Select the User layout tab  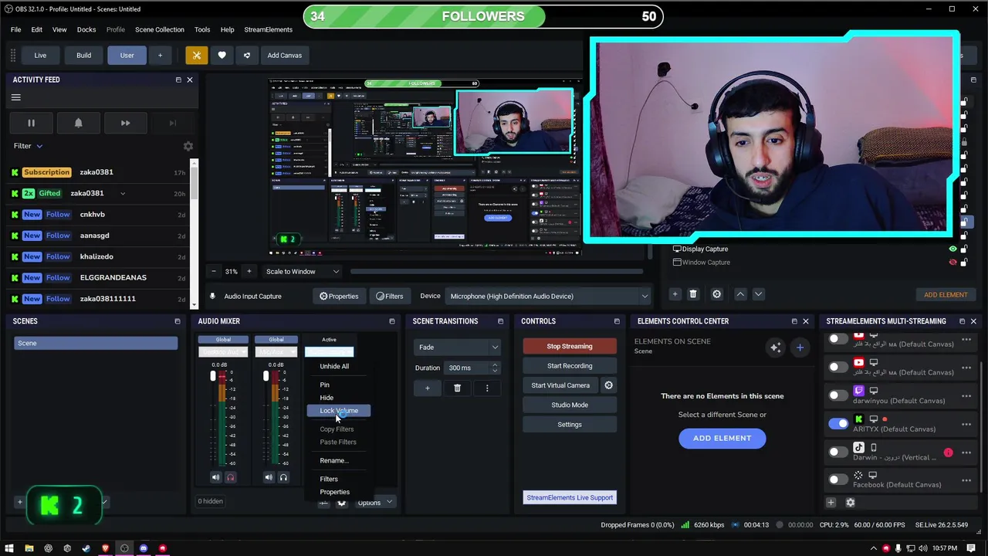[127, 56]
